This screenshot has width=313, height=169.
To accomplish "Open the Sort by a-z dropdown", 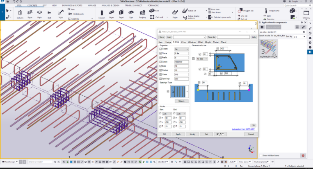I will [x=299, y=37].
